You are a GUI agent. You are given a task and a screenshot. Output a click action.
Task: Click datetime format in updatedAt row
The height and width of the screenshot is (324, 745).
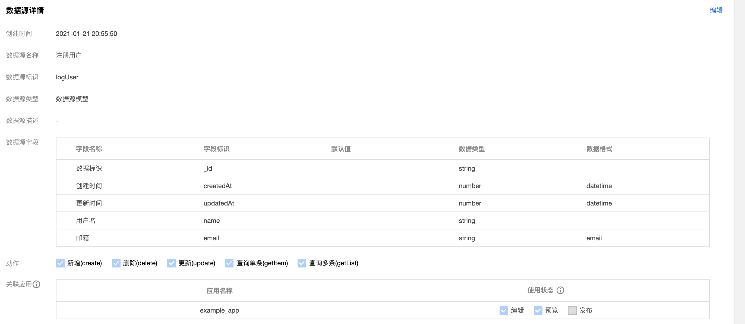pos(599,203)
